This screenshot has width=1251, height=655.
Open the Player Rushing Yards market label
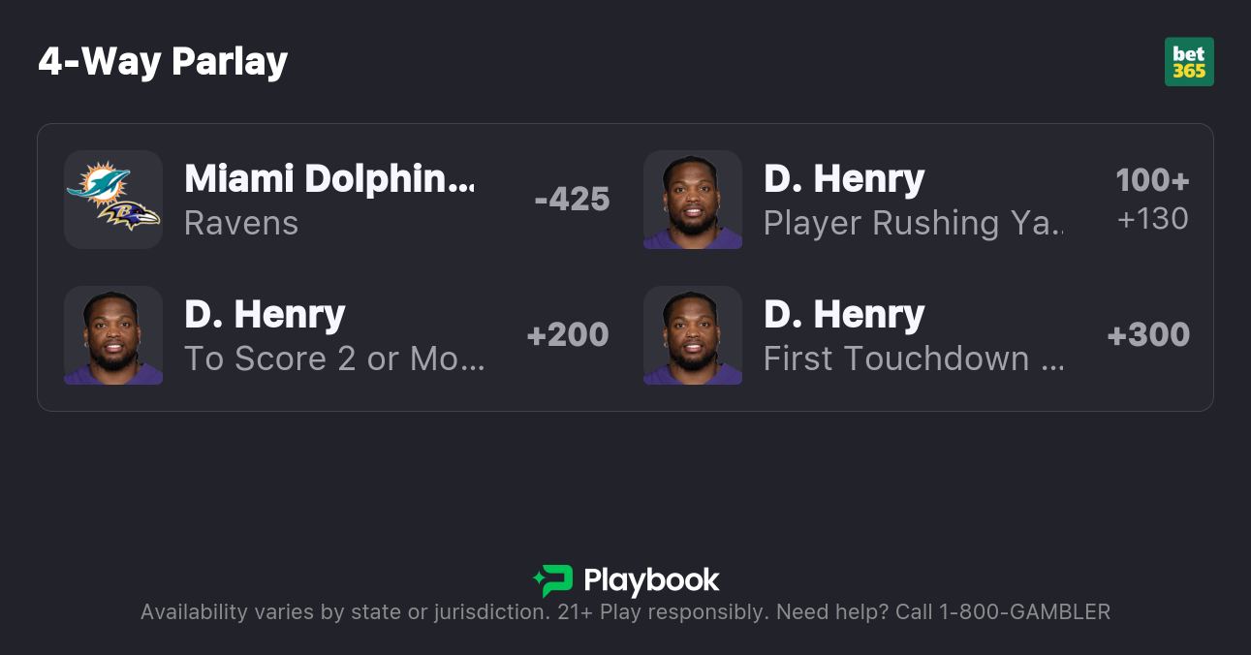point(913,223)
